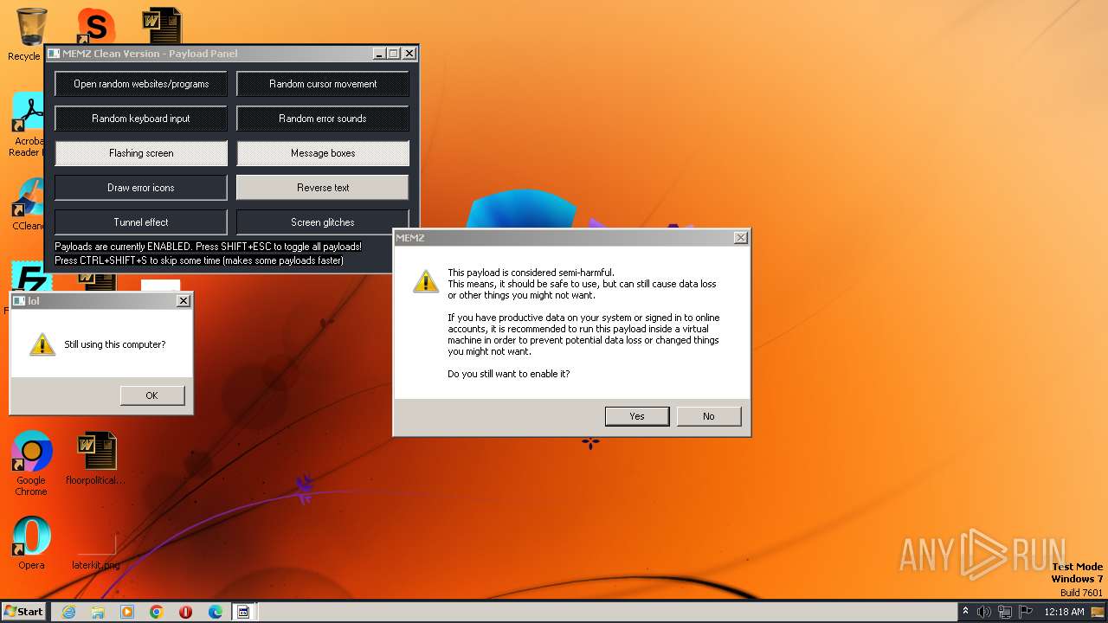Click the 'Press CTRL+SHIFT+S to skip' hint text

[x=199, y=260]
